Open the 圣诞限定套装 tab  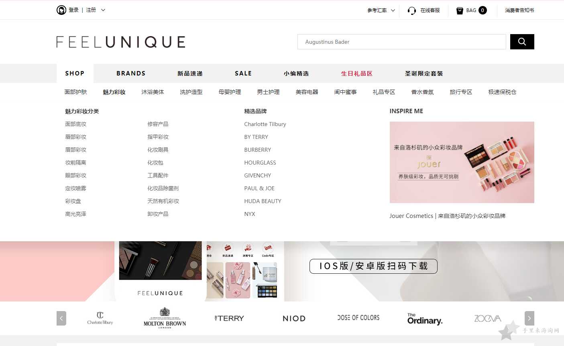[x=424, y=73]
